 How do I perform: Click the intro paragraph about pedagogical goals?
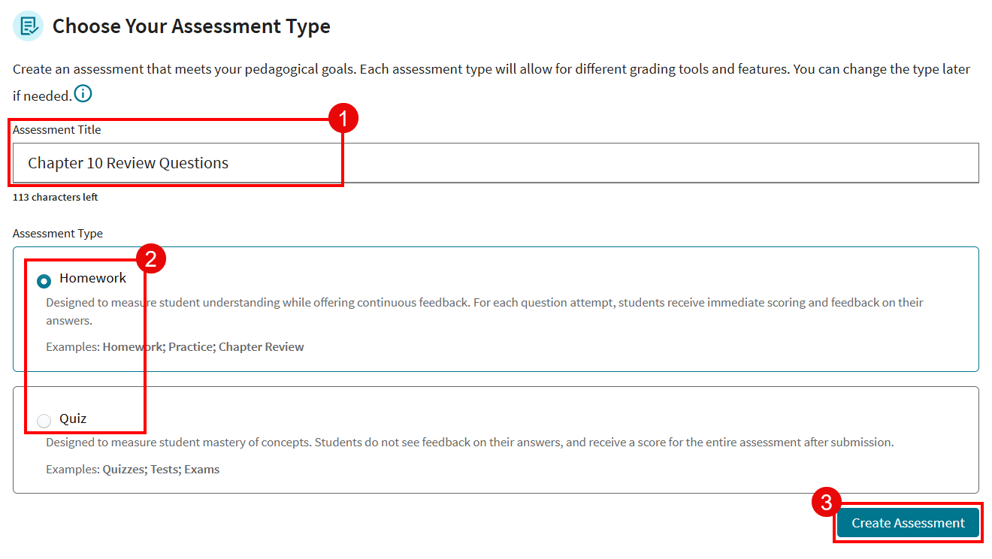tap(491, 70)
